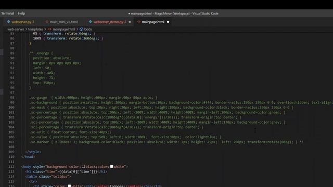
Task: Click line number 108 in gutter
Action: [x=11, y=147]
